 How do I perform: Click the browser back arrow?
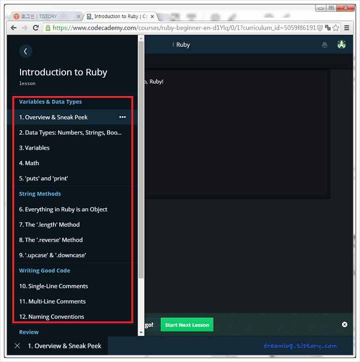13,28
